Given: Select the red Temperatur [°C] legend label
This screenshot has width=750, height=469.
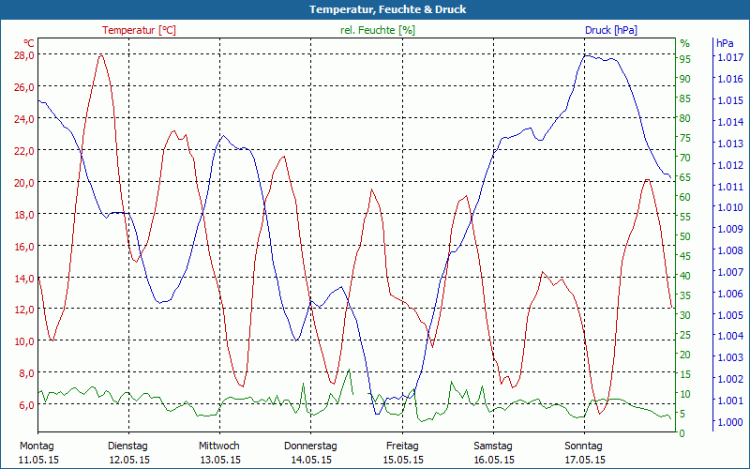Looking at the screenshot, I should tap(139, 30).
